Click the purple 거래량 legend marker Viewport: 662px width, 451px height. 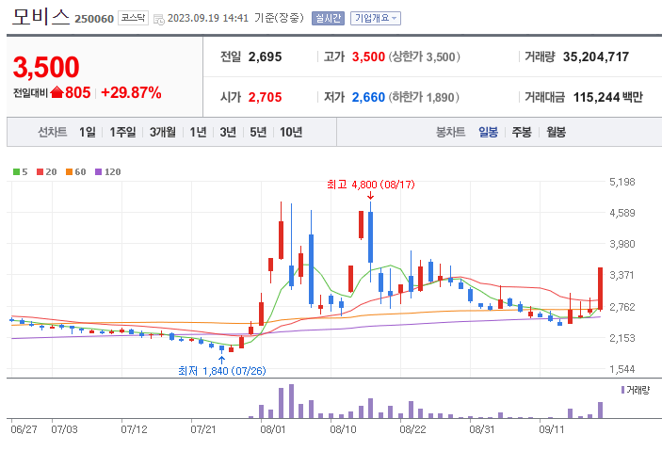(x=622, y=390)
